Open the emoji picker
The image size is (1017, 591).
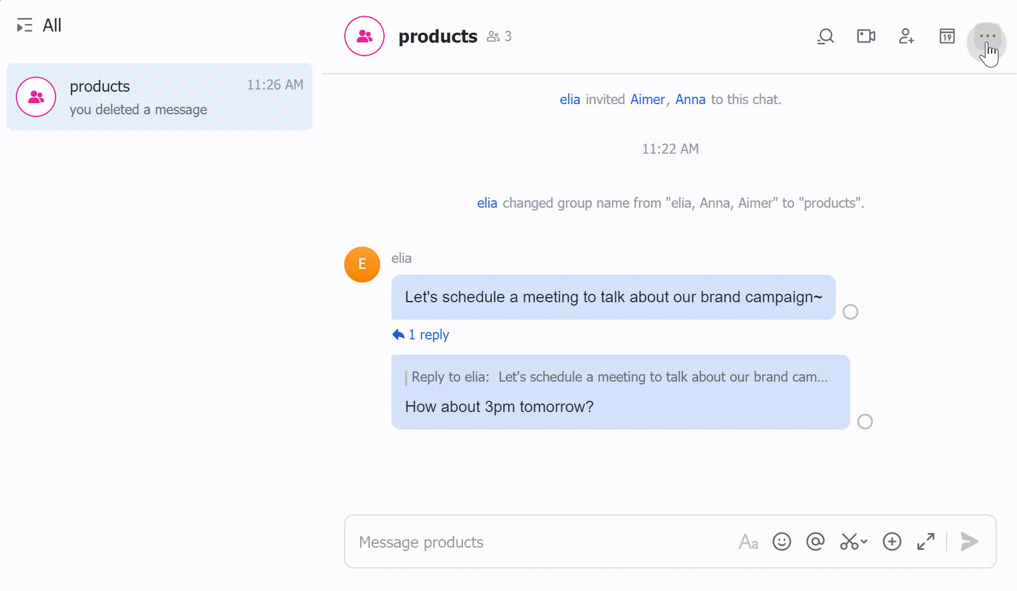(x=781, y=542)
